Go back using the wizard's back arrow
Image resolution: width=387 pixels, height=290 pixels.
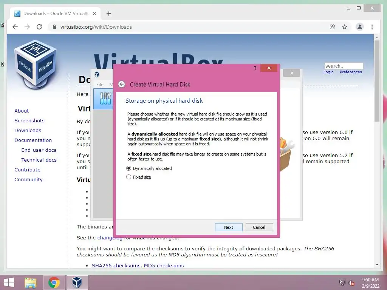pos(121,84)
